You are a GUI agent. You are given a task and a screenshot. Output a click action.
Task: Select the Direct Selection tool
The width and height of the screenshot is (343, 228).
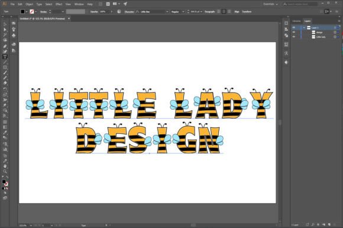click(5, 29)
